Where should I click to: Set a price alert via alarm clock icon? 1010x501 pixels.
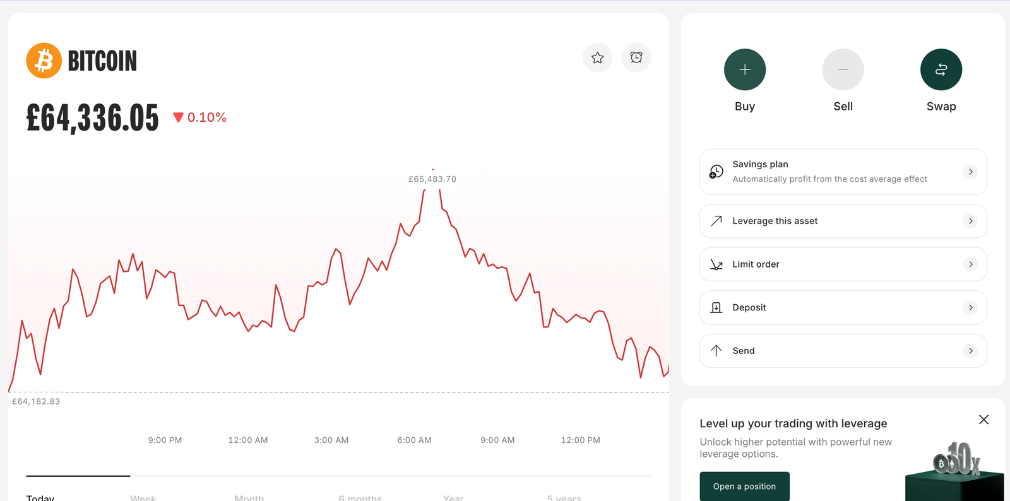(636, 58)
